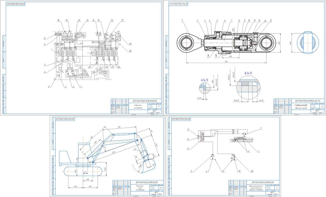The image size is (326, 197).
Task: Select callout 23 on the hydraulic scheme
Action: pos(89,67)
